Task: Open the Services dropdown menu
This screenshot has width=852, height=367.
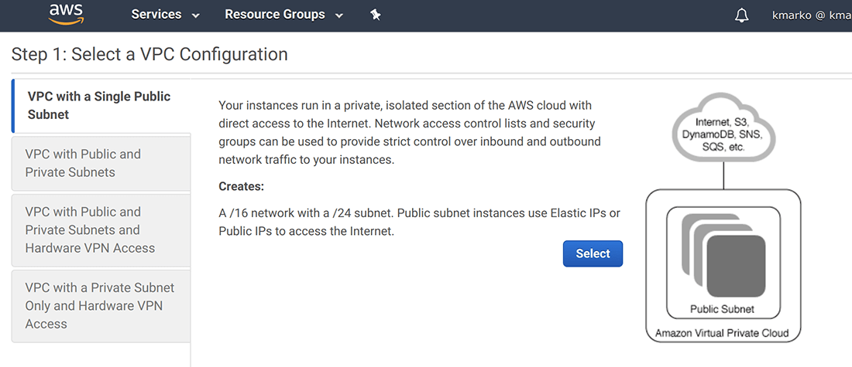Action: tap(165, 15)
